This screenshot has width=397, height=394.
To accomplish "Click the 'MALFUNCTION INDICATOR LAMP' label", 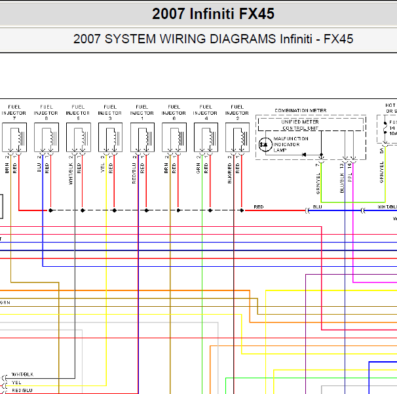I will click(x=291, y=144).
